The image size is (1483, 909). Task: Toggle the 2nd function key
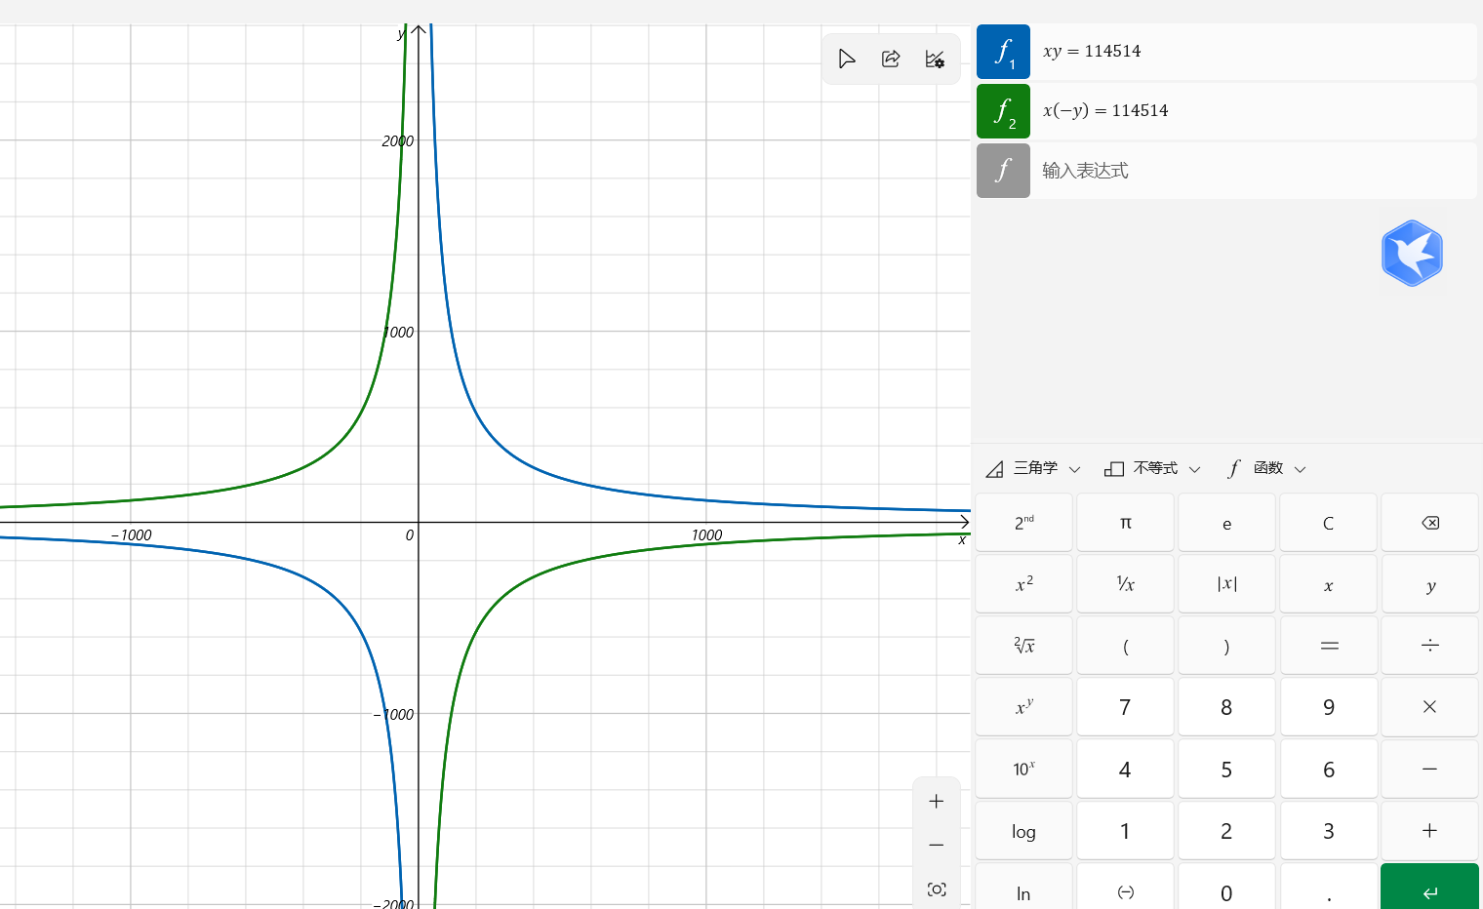coord(1023,523)
